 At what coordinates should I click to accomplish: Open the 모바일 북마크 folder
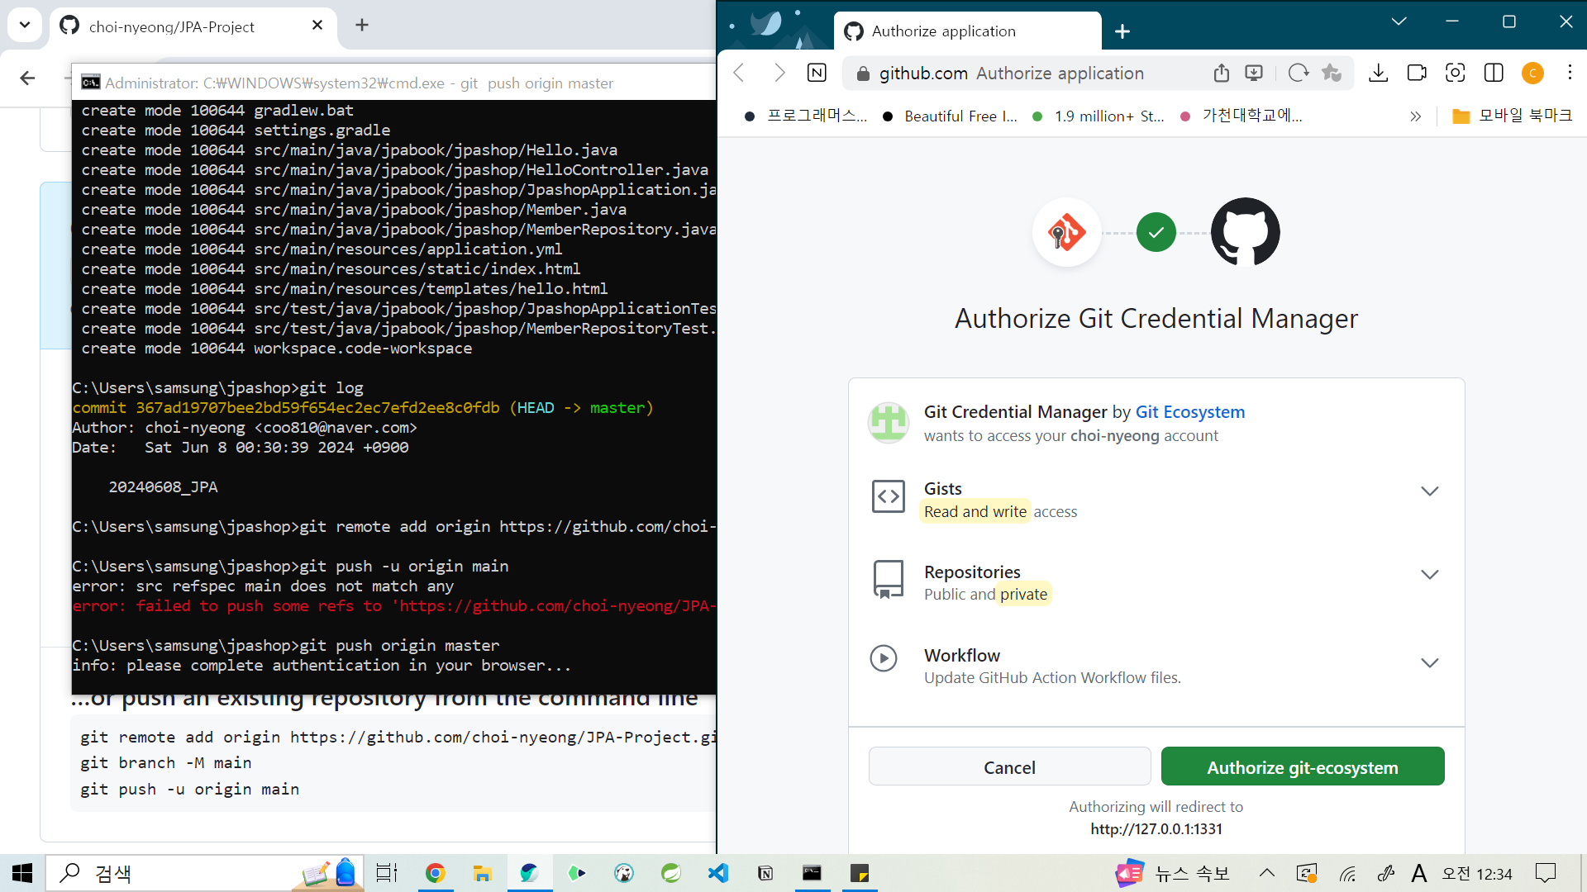coord(1512,116)
